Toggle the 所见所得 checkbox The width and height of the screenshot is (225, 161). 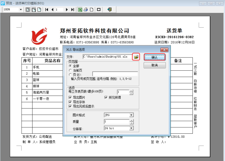(106, 98)
